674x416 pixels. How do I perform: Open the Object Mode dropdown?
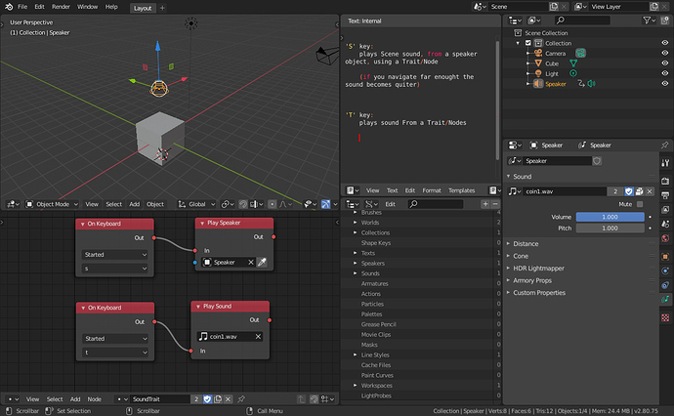(x=52, y=204)
